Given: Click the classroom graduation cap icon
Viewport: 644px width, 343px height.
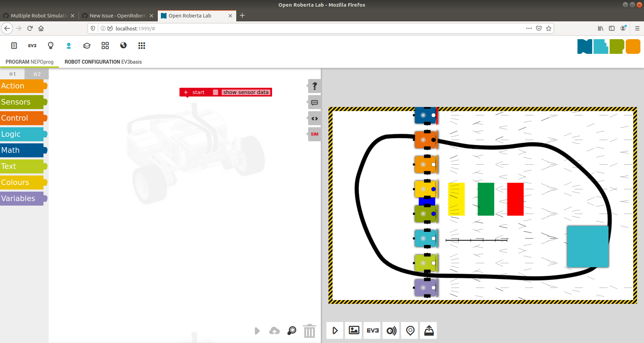Looking at the screenshot, I should pos(87,45).
